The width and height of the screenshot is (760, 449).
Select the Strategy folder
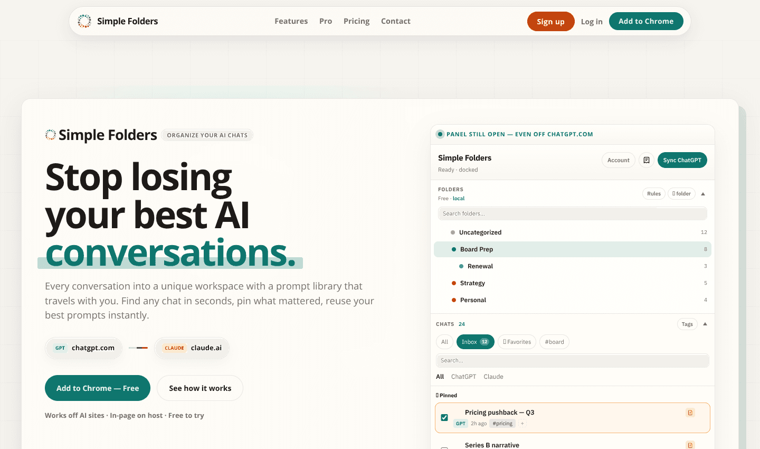(573, 283)
